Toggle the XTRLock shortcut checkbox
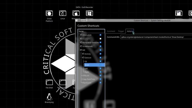This screenshot has height=108, width=192. (x=100, y=76)
